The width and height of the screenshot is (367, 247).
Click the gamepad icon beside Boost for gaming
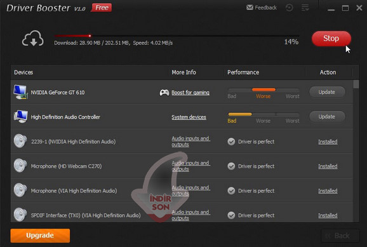[x=164, y=93]
